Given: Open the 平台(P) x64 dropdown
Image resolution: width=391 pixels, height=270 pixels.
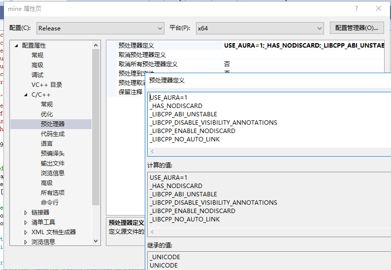Looking at the screenshot, I should coord(260,28).
